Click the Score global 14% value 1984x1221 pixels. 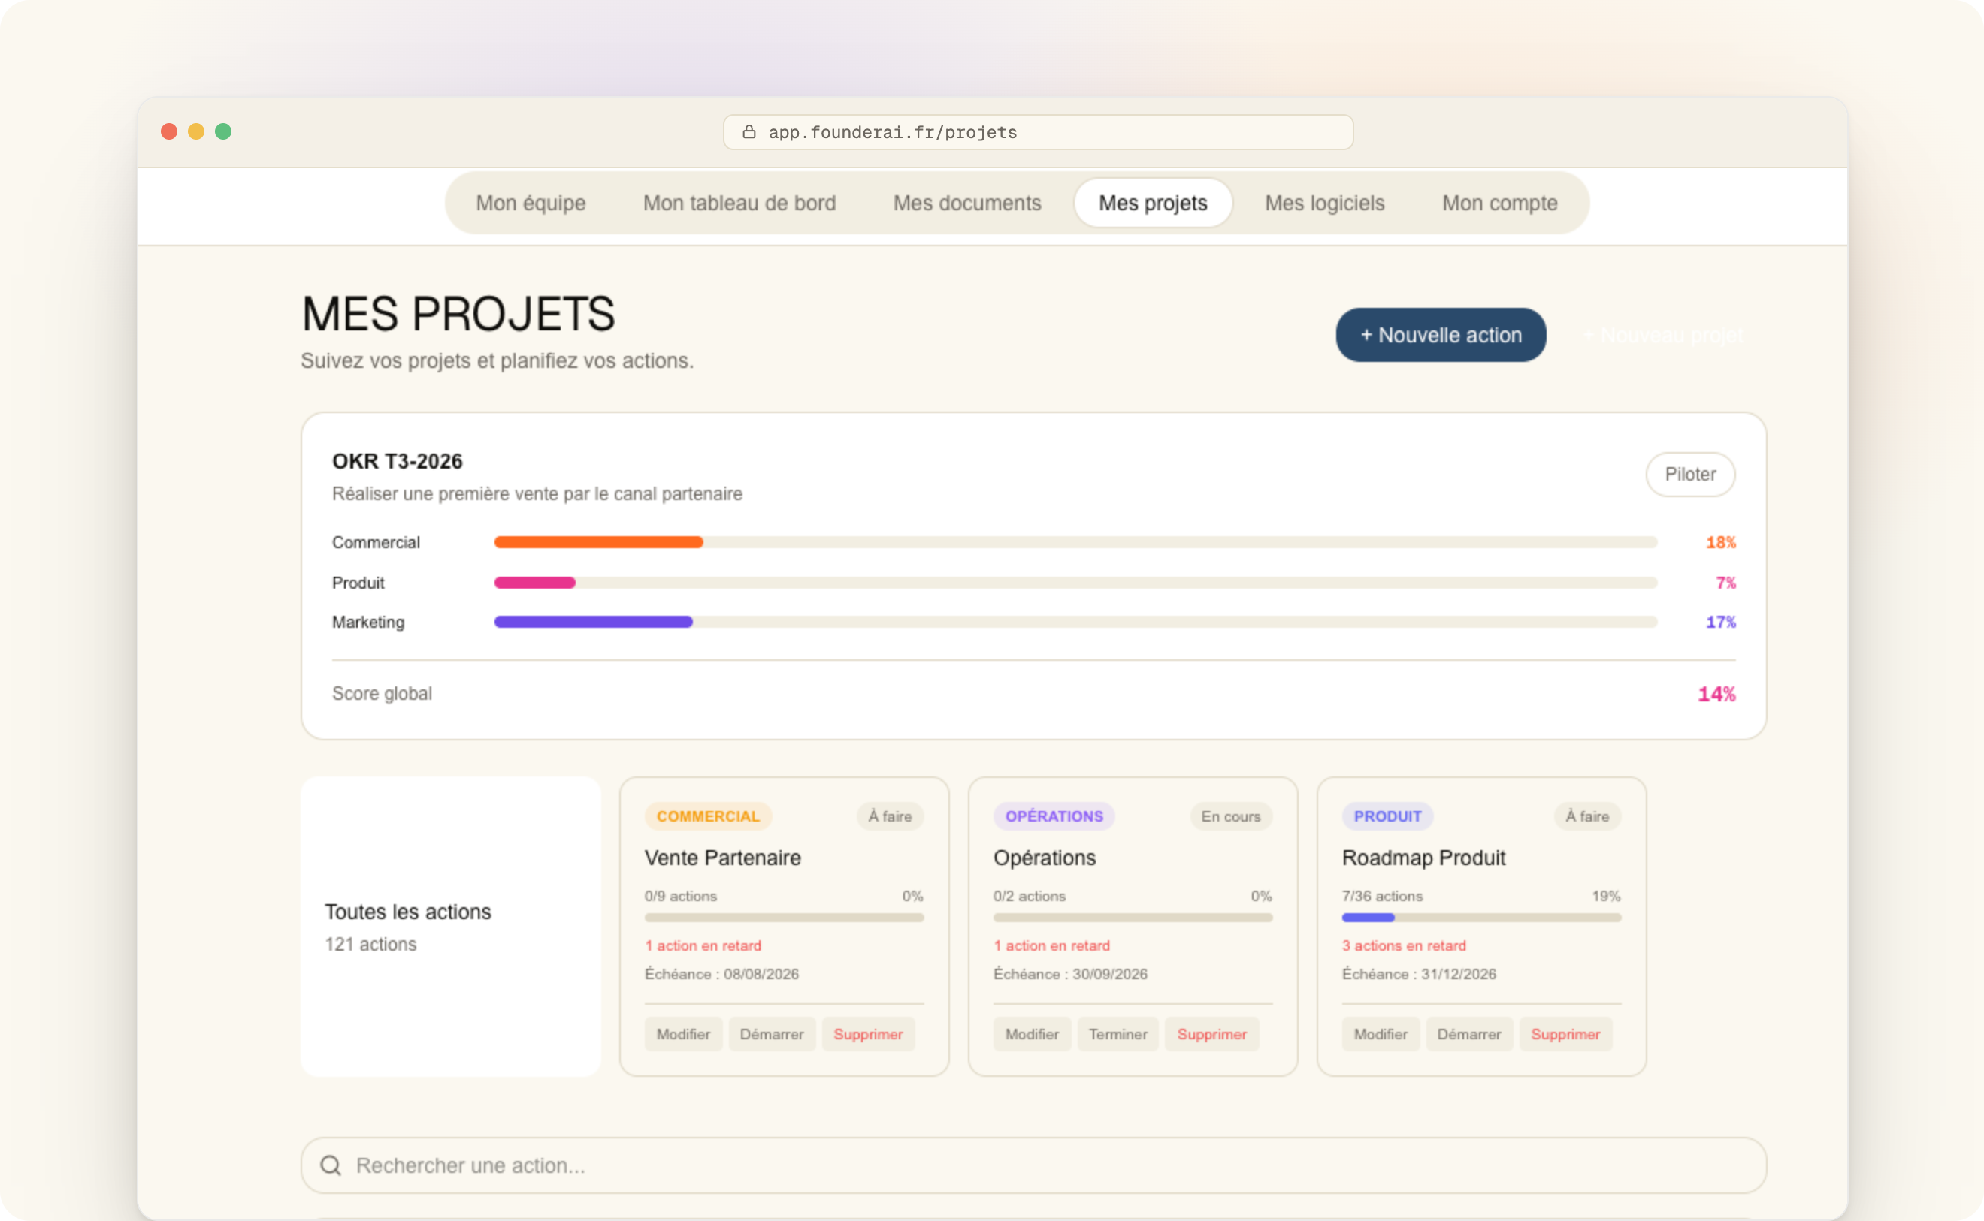coord(1716,694)
